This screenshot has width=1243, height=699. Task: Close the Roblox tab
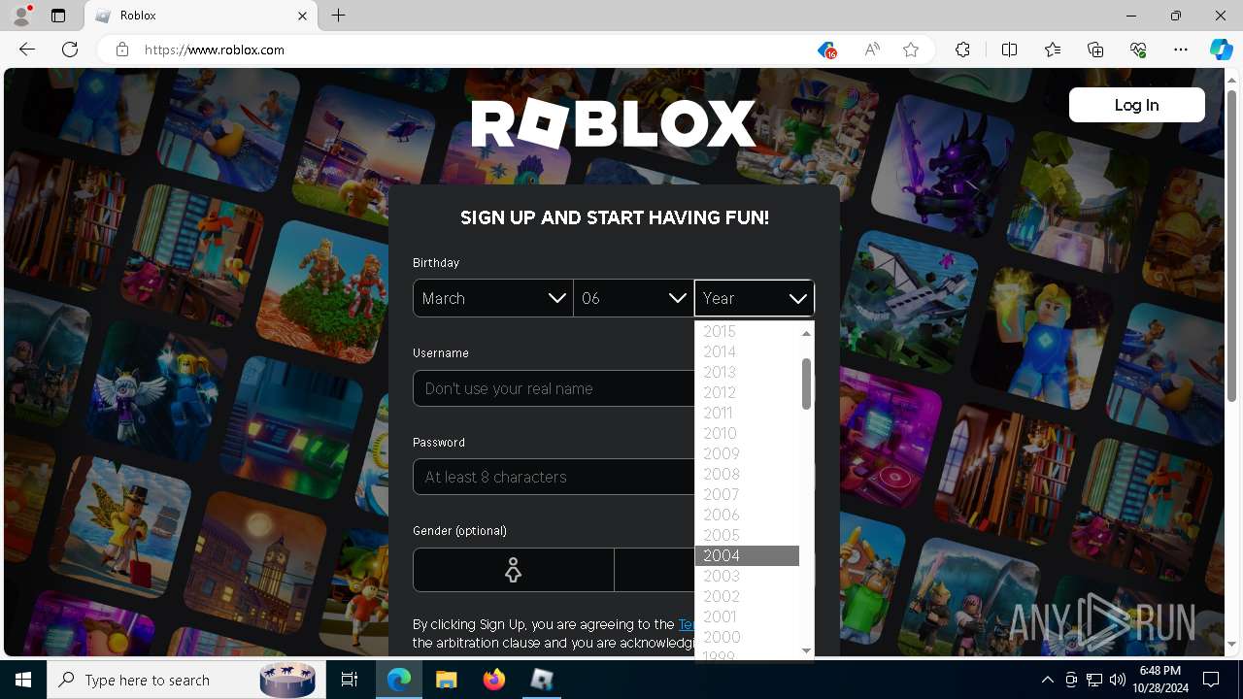tap(302, 16)
